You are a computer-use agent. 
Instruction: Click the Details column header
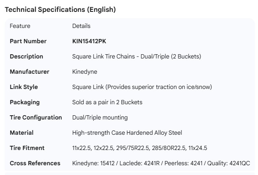point(81,26)
